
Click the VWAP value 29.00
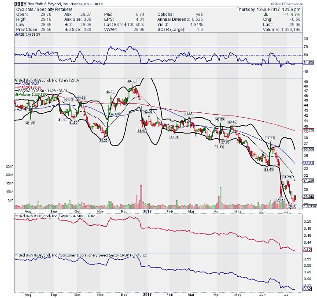point(139,30)
